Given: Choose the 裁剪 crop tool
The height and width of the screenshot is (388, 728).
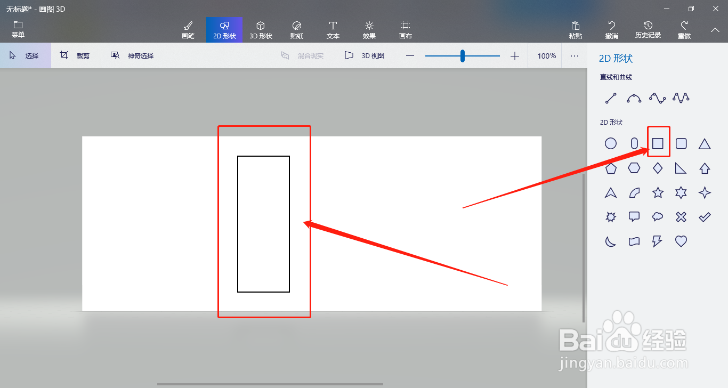Looking at the screenshot, I should coord(75,55).
